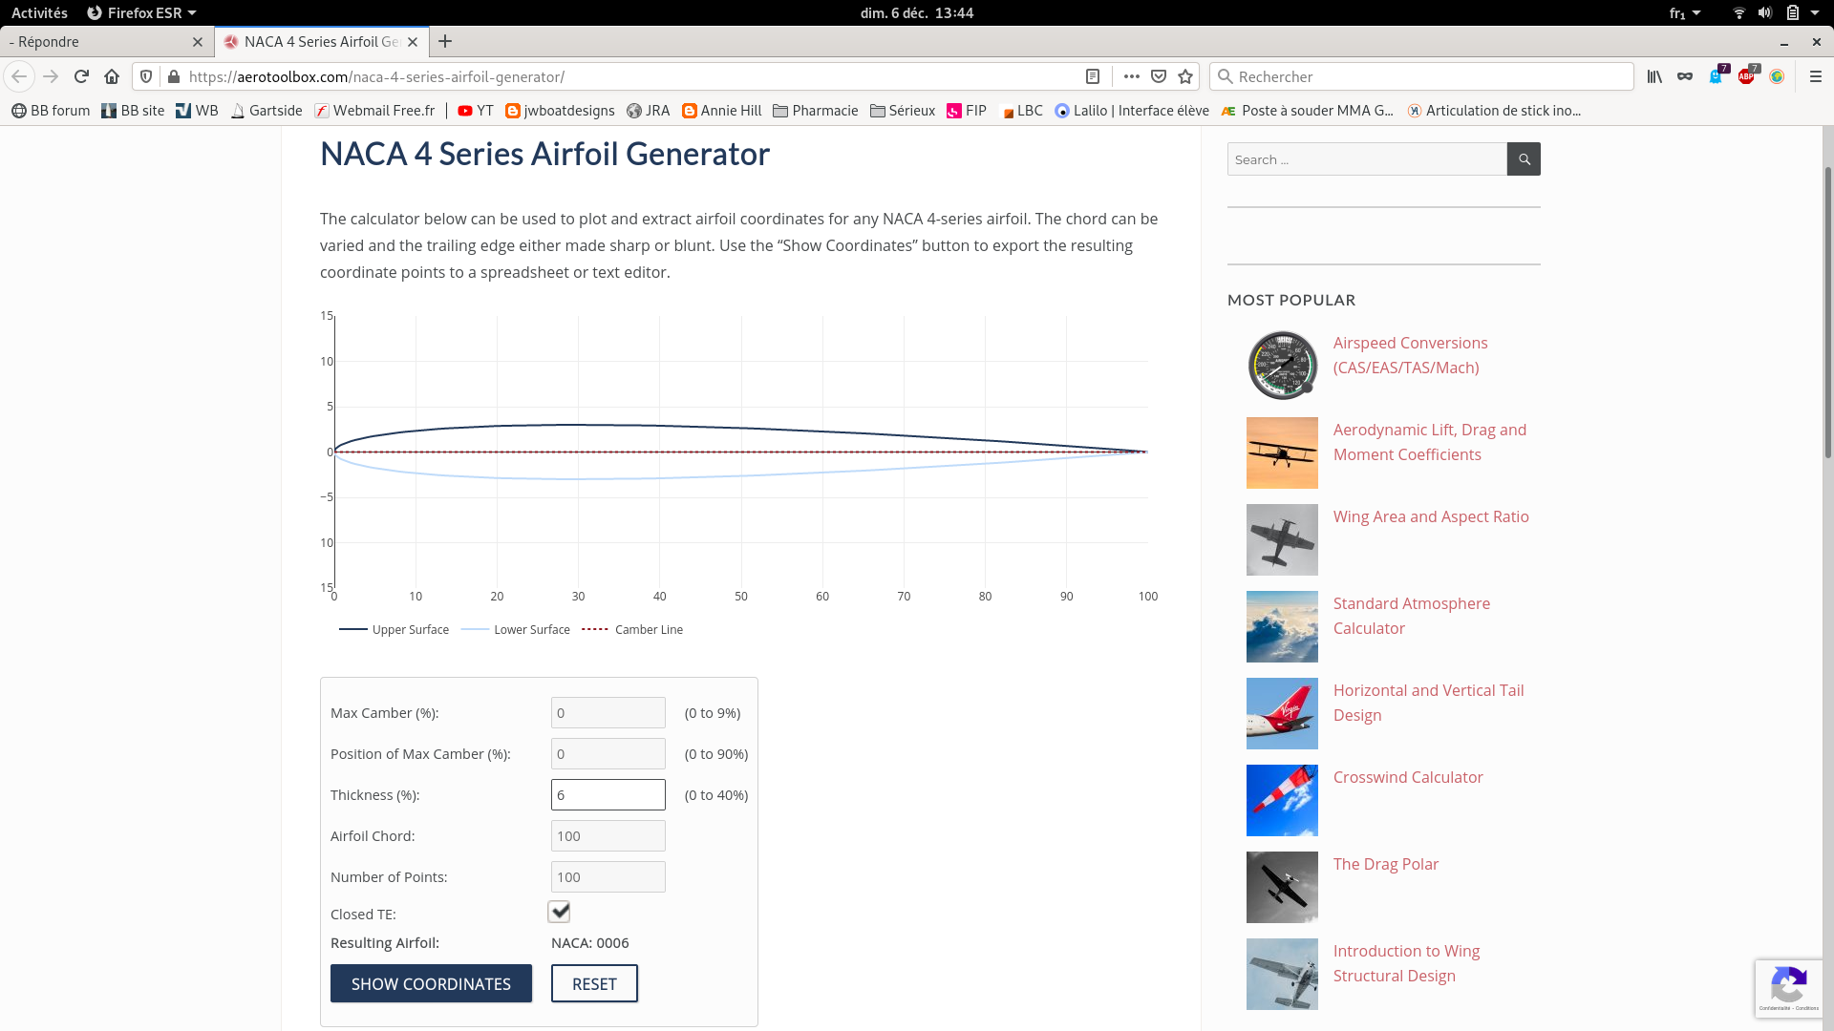Submit the sidebar search
1834x1031 pixels.
pyautogui.click(x=1524, y=159)
